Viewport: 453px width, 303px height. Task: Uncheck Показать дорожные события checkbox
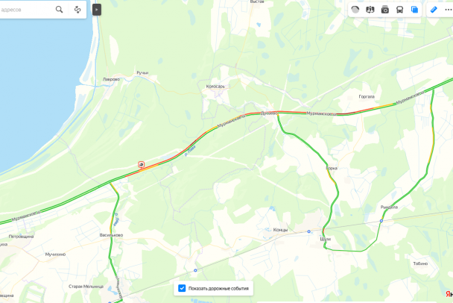click(x=182, y=288)
